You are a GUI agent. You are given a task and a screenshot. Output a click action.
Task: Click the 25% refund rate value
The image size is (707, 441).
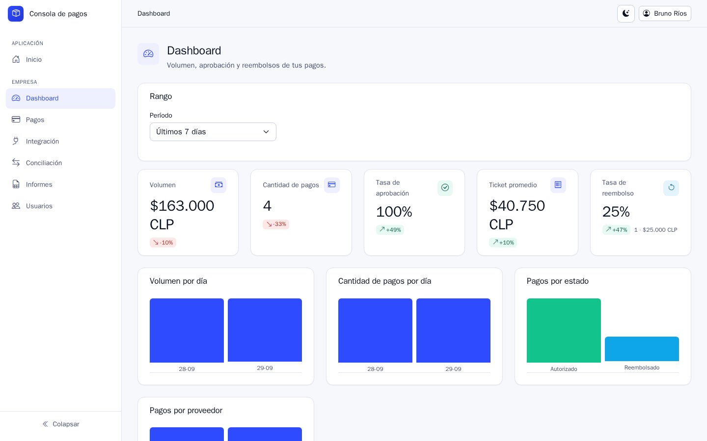[x=616, y=212]
